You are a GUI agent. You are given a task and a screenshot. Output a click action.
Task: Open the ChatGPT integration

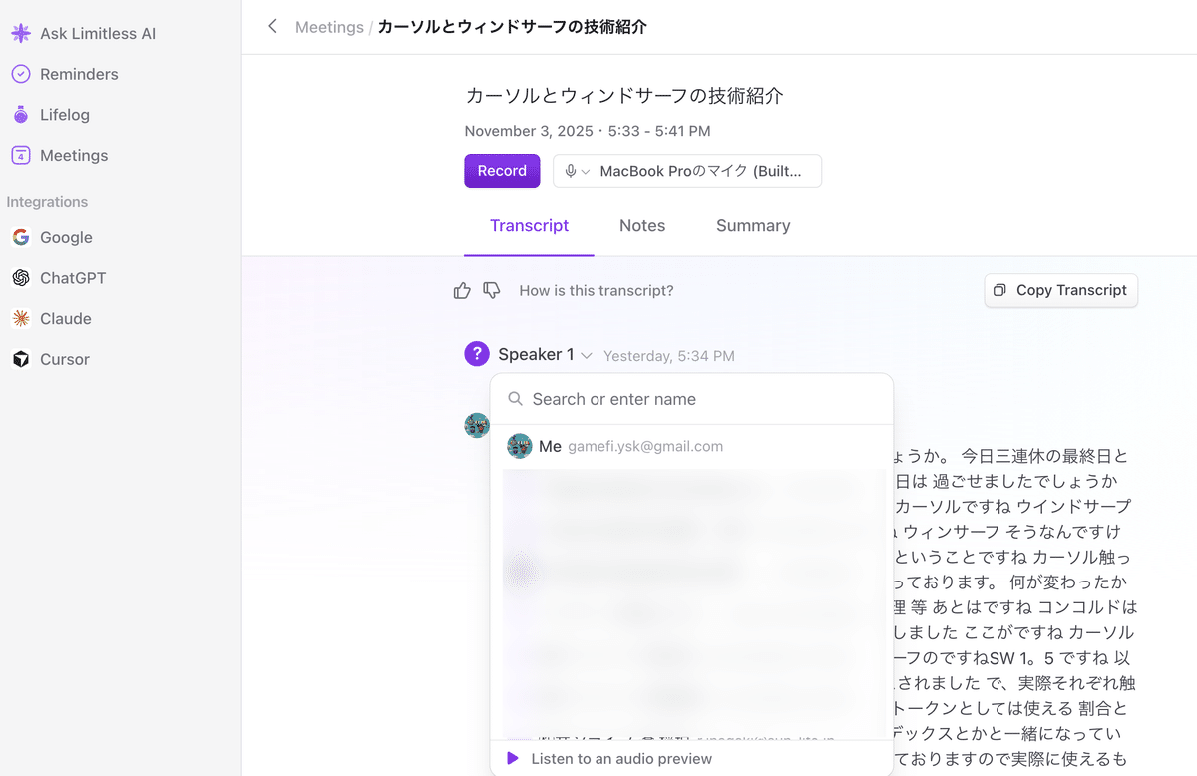(x=72, y=278)
